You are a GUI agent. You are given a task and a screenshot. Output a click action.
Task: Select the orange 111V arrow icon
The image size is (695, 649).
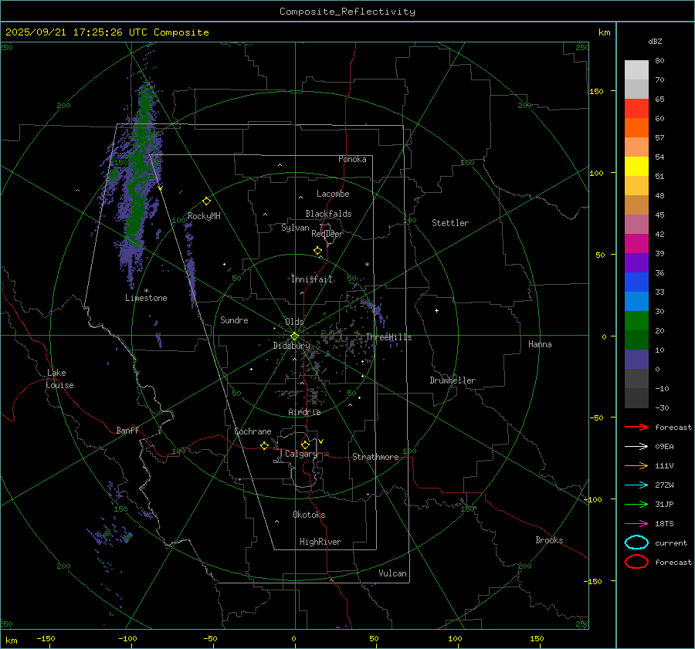636,465
